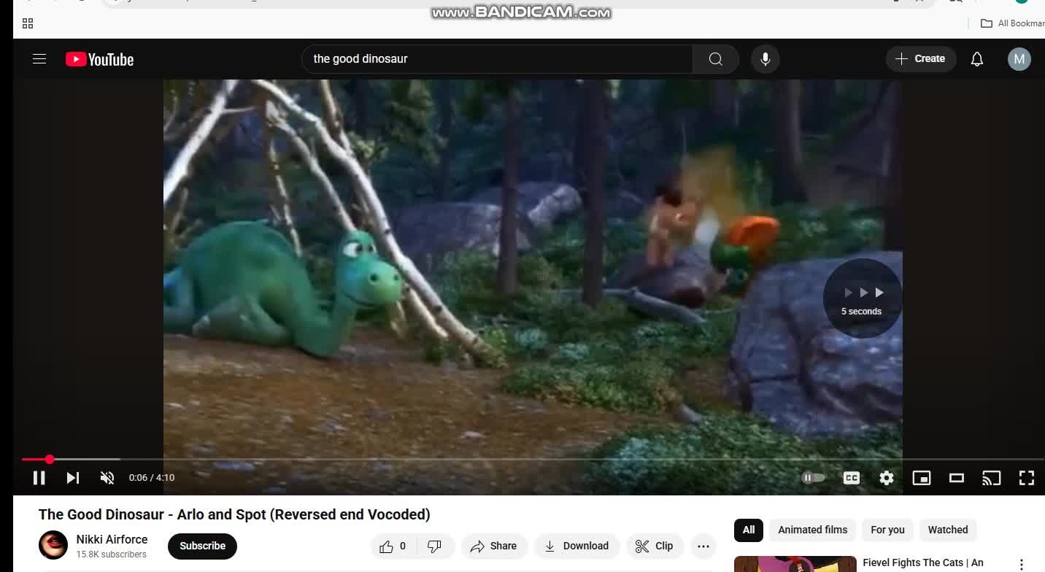Open more actions menu beside Clip
Screen dimensions: 1045x572
[x=703, y=546]
